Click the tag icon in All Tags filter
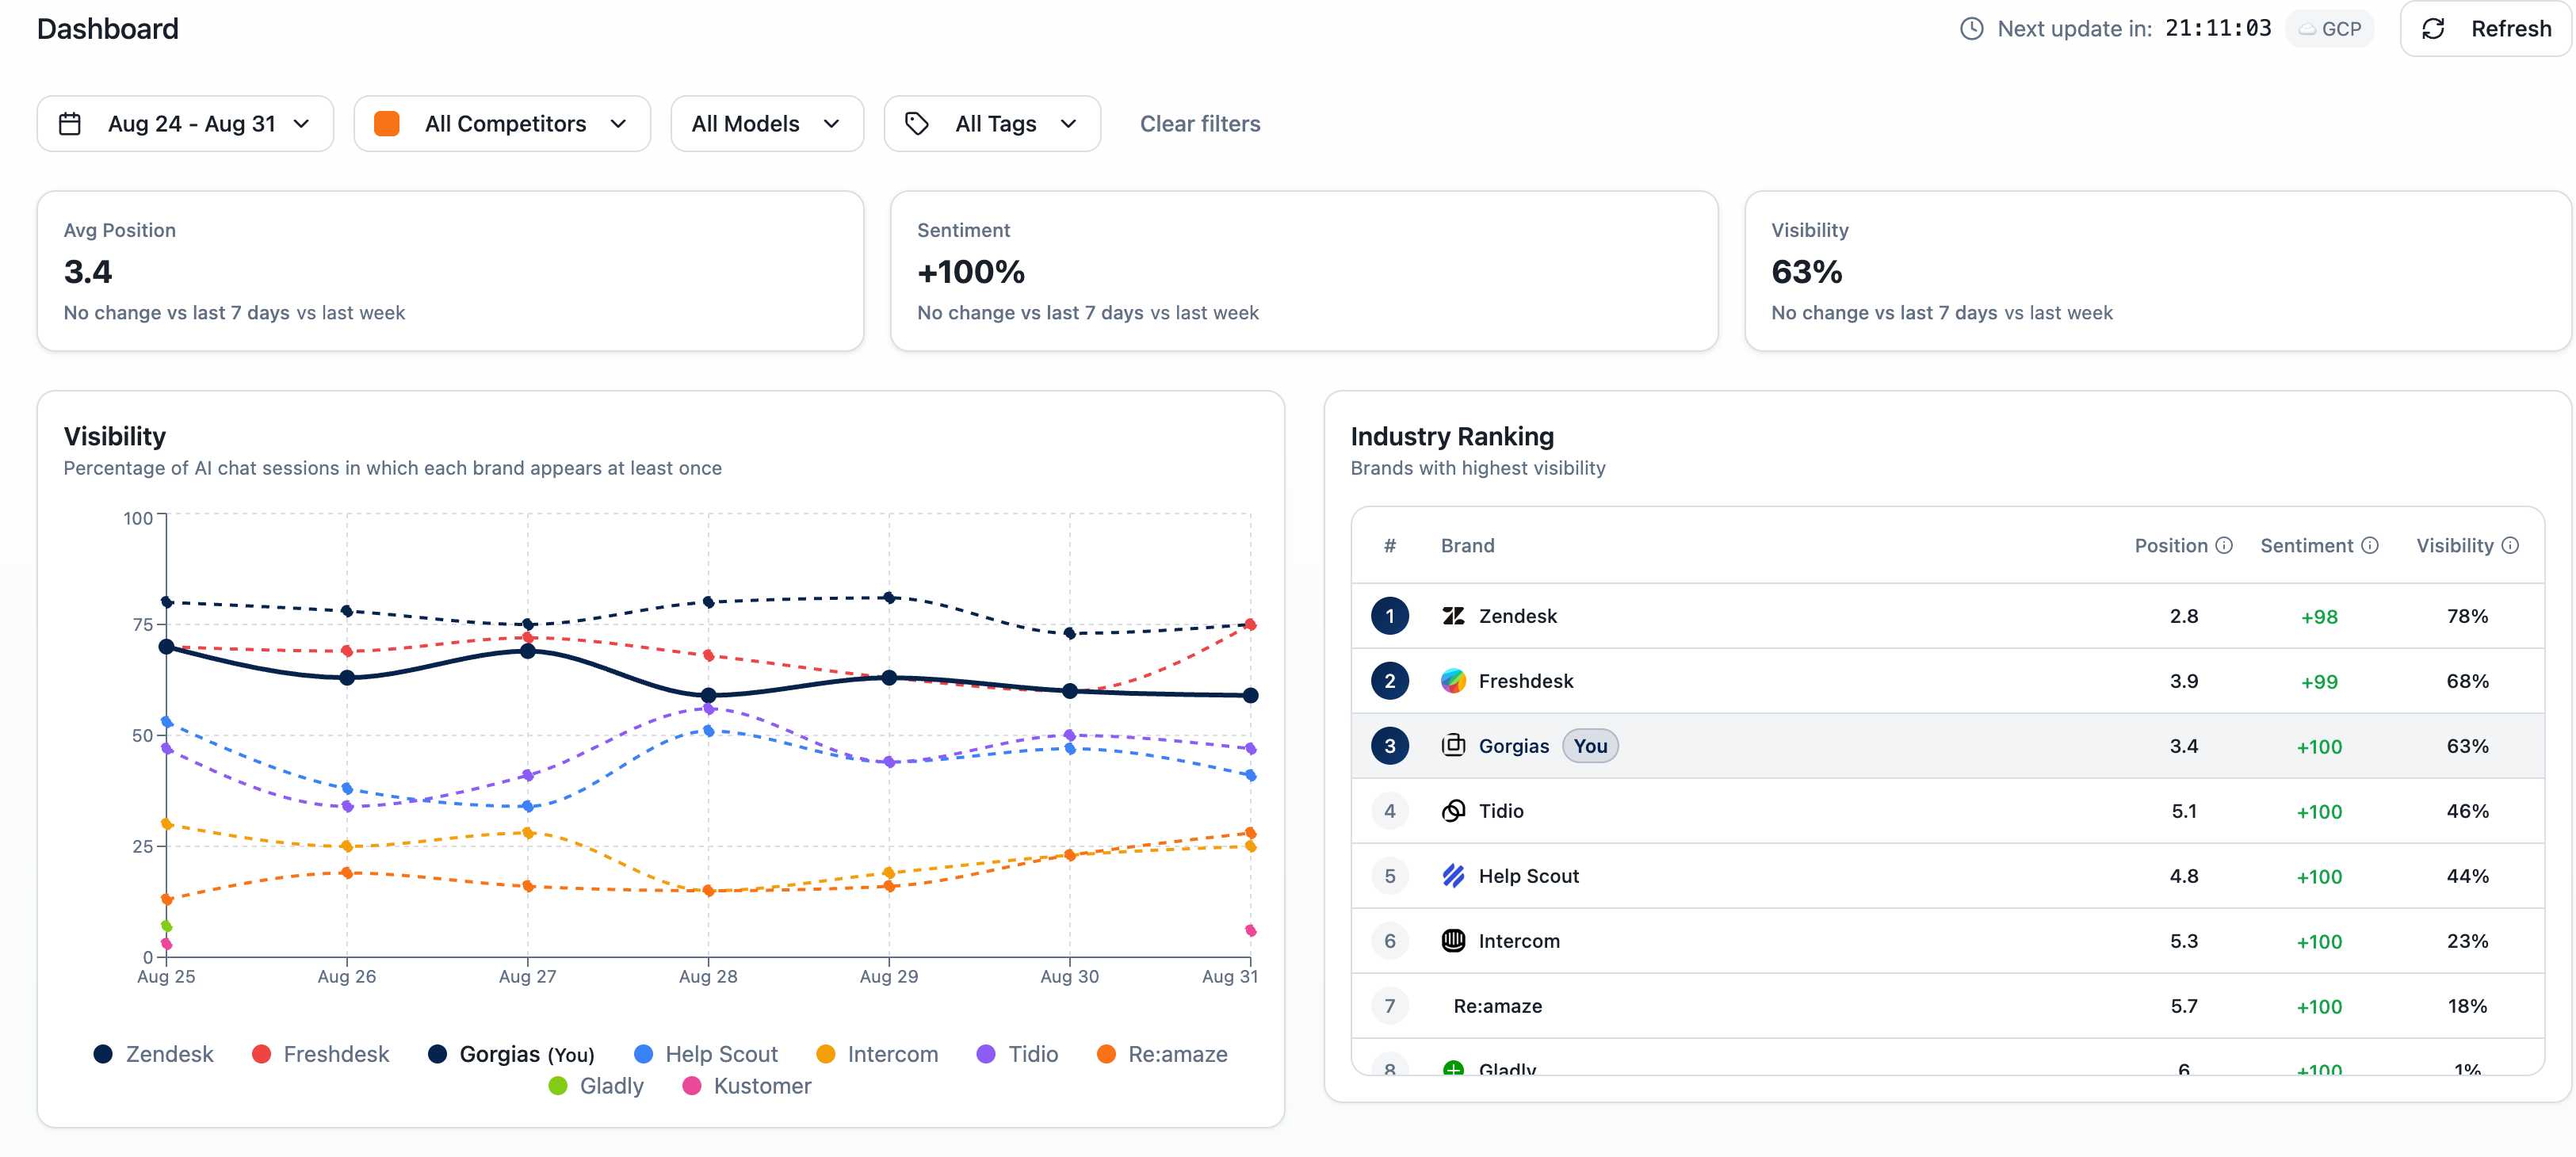 [x=916, y=124]
